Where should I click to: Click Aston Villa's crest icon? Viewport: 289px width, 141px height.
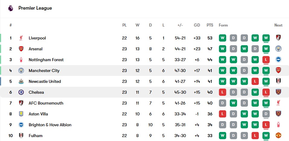[x=21, y=114]
